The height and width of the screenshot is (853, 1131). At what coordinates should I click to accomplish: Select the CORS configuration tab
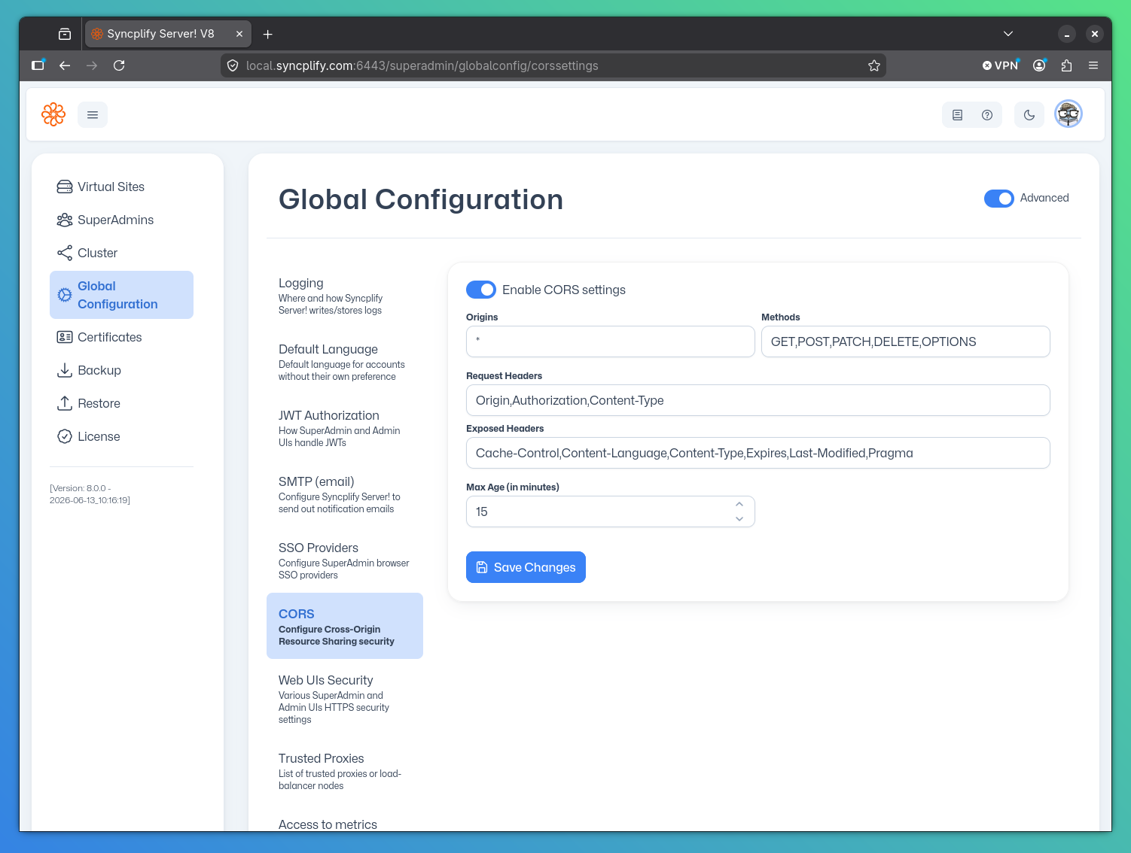pos(345,626)
